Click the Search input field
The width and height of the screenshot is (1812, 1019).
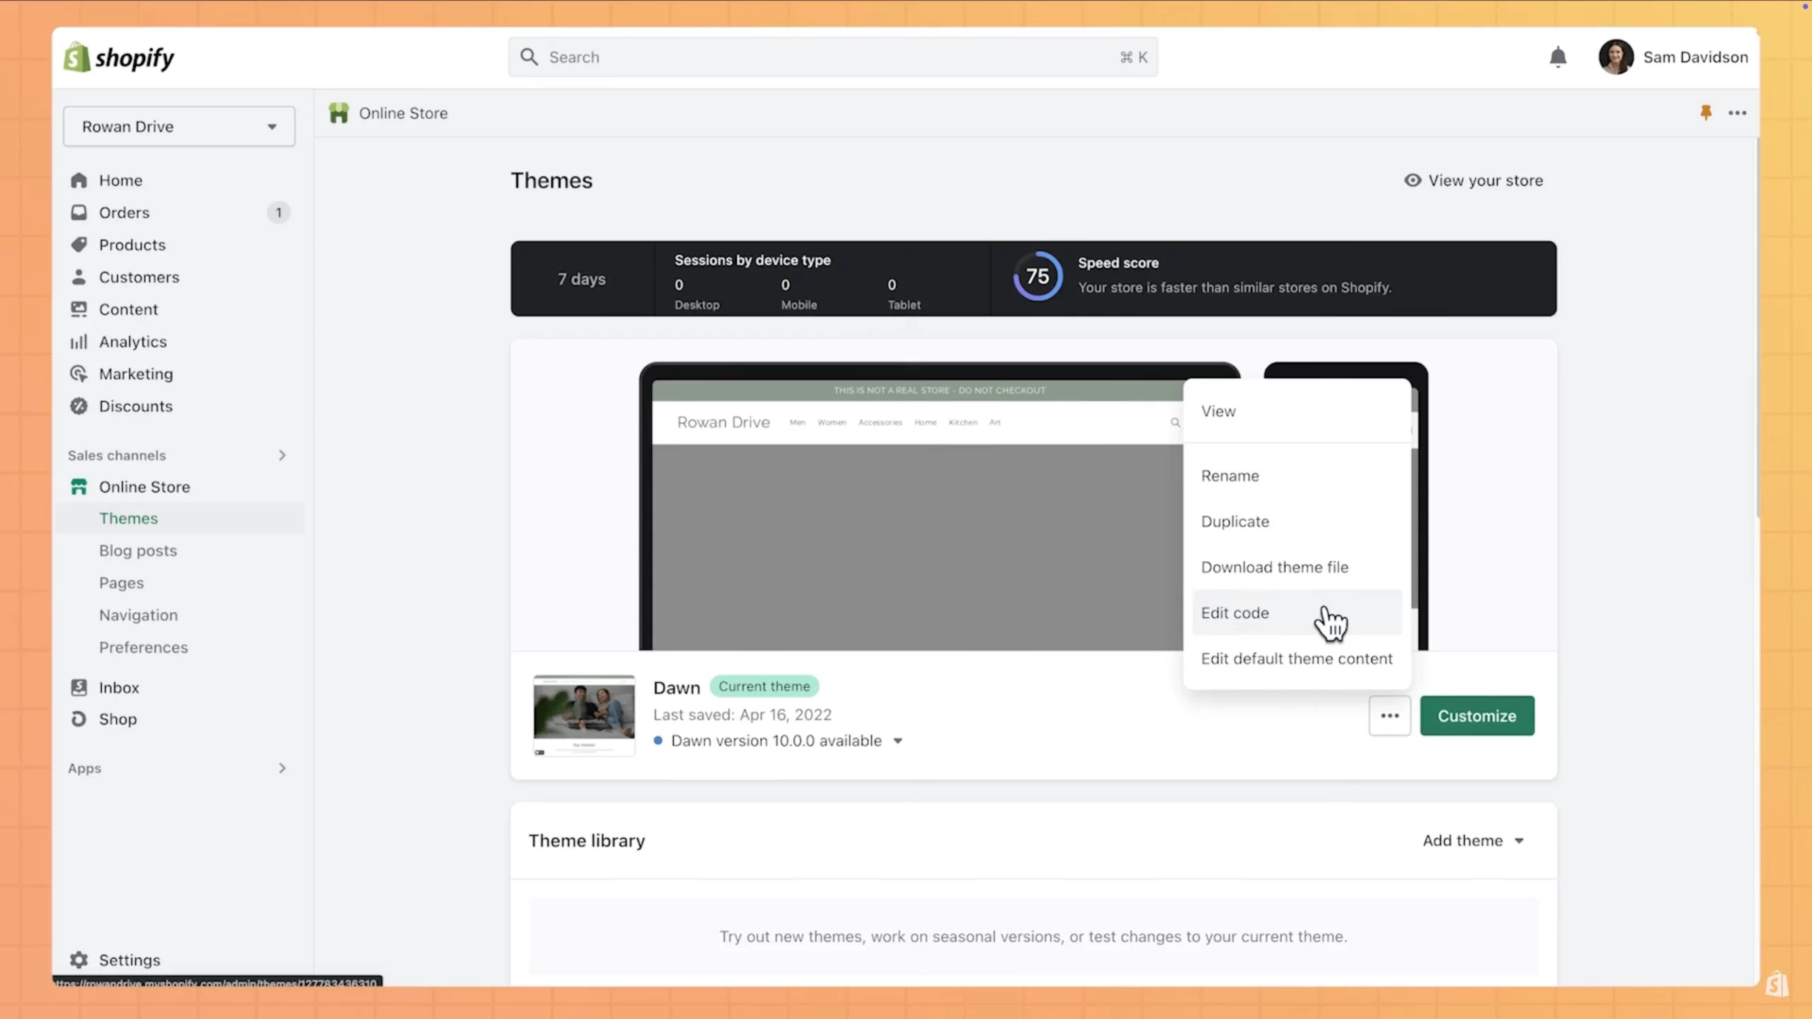tap(832, 57)
